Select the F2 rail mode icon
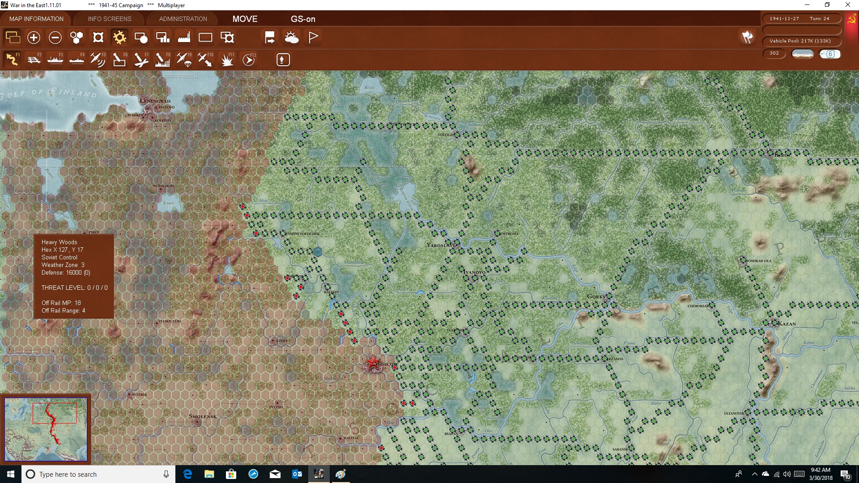859x483 pixels. point(34,59)
